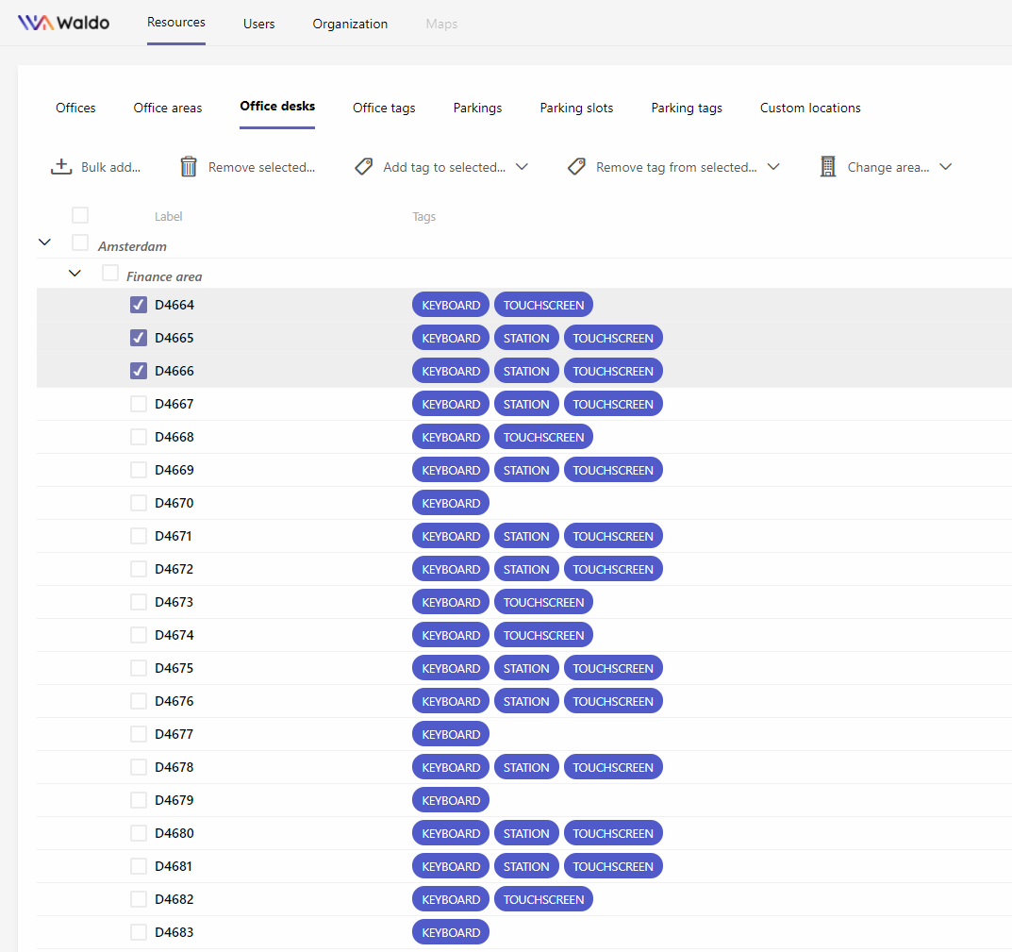Viewport: 1012px width, 952px height.
Task: Collapse the Finance area group
Action: (x=75, y=273)
